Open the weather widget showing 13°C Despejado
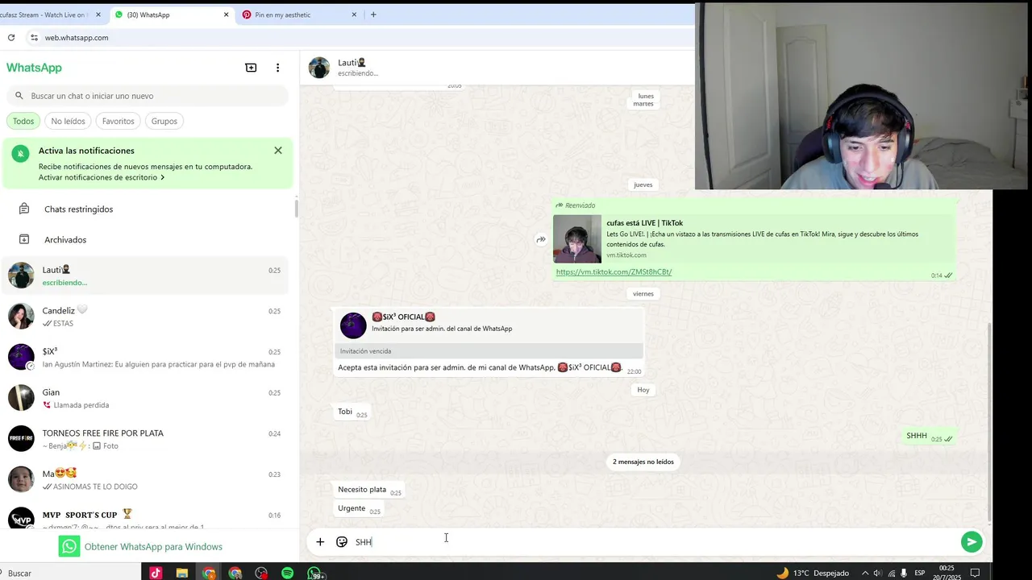Viewport: 1032px width, 580px height. pyautogui.click(x=813, y=573)
